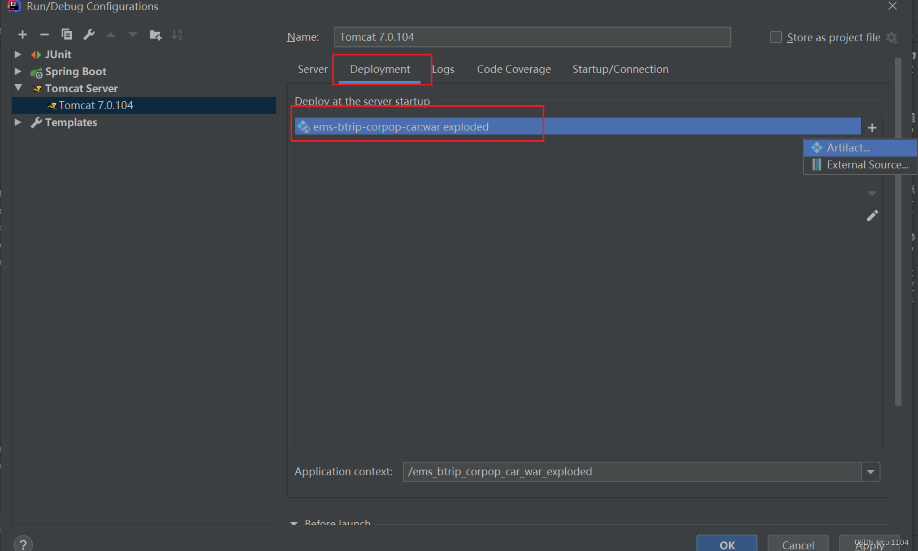Enable Store as project file checkbox
This screenshot has height=551, width=918.
tap(776, 37)
